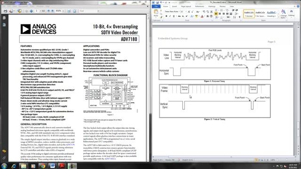Click the Format Painter brush icon
301x169 pixels.
pos(161,17)
